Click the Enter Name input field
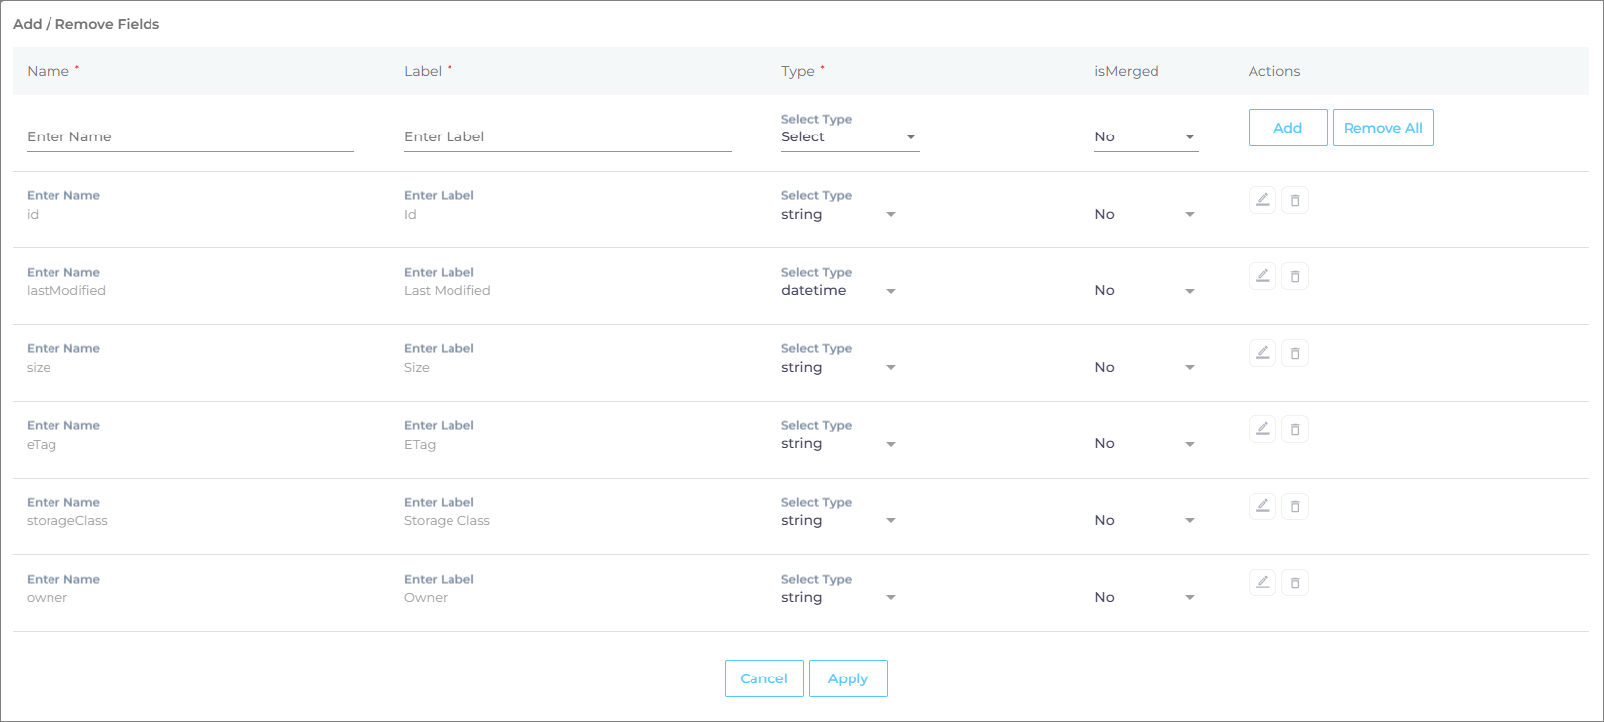This screenshot has height=722, width=1604. pos(190,137)
